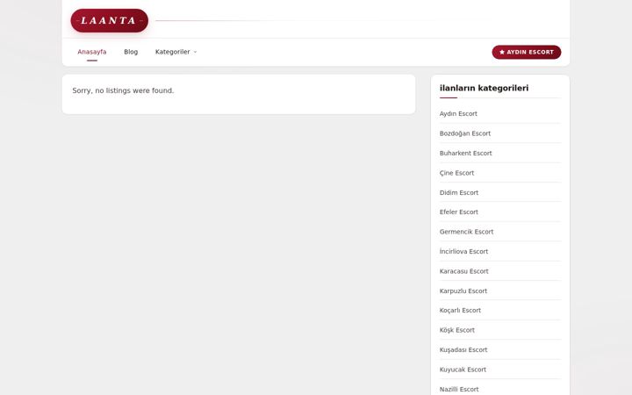The height and width of the screenshot is (395, 632).
Task: Open the Koçarlı Escort category link
Action: tap(460, 311)
